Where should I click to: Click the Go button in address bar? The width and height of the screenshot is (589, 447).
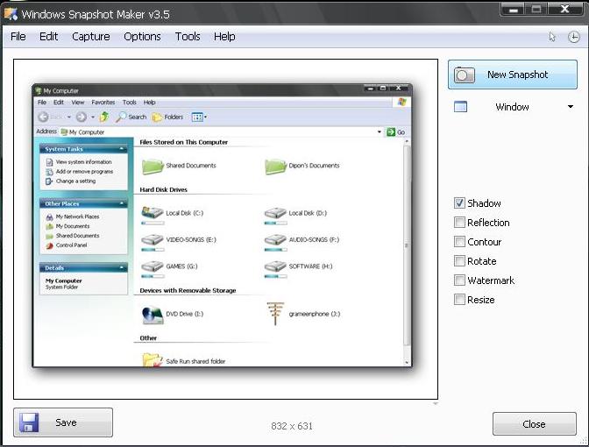396,131
